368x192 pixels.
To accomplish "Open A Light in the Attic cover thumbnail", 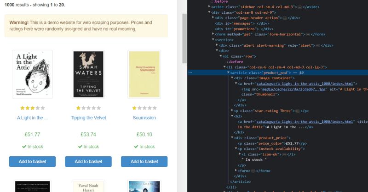I will pyautogui.click(x=32, y=74).
